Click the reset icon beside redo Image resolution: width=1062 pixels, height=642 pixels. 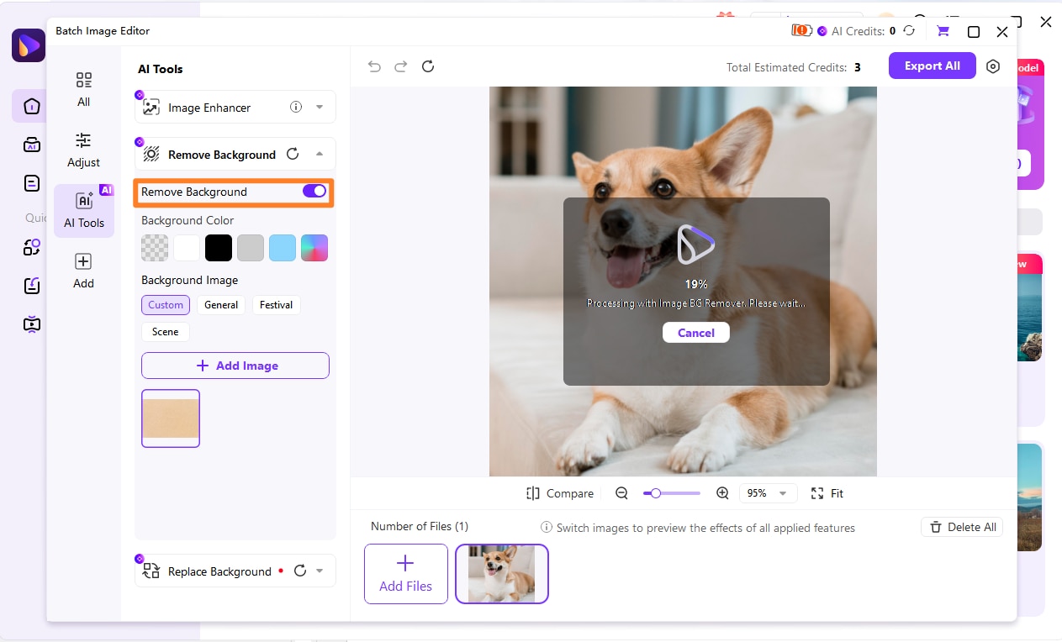(x=428, y=66)
